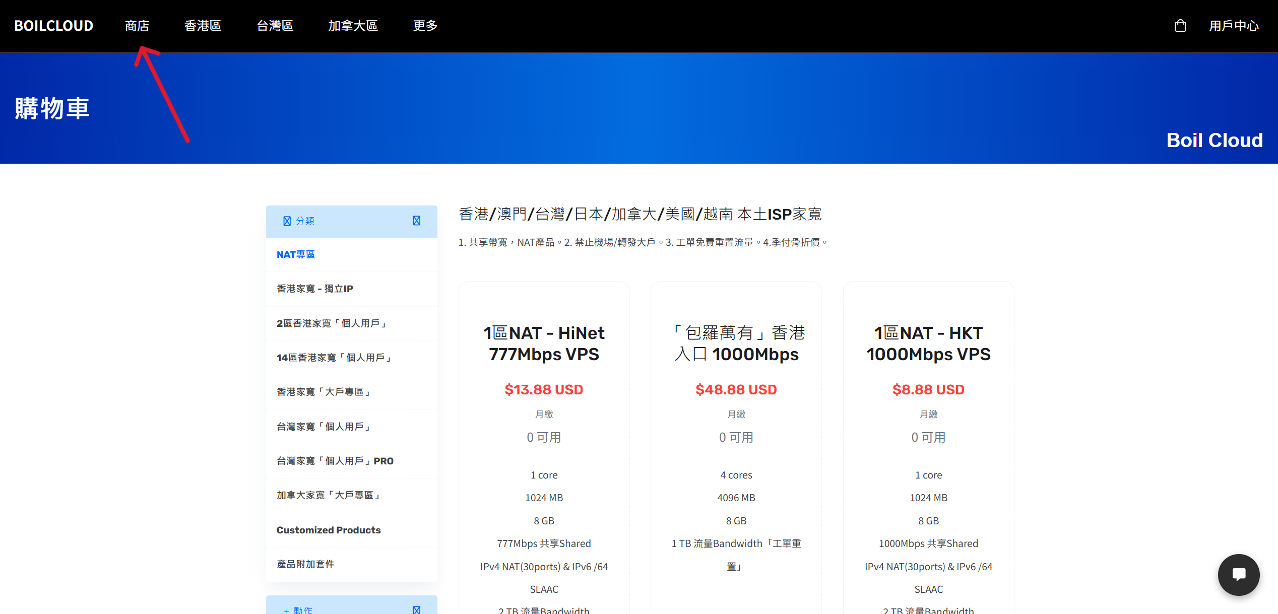Open the 台灣區 menu
Image resolution: width=1278 pixels, height=614 pixels.
pyautogui.click(x=275, y=26)
